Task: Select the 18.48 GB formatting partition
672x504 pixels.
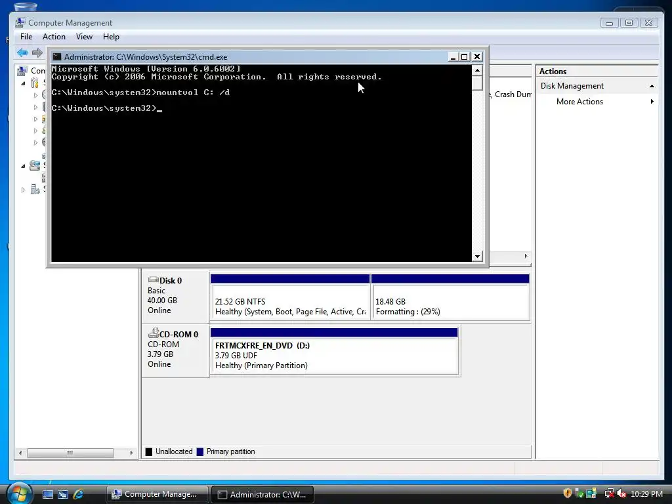Action: point(450,297)
